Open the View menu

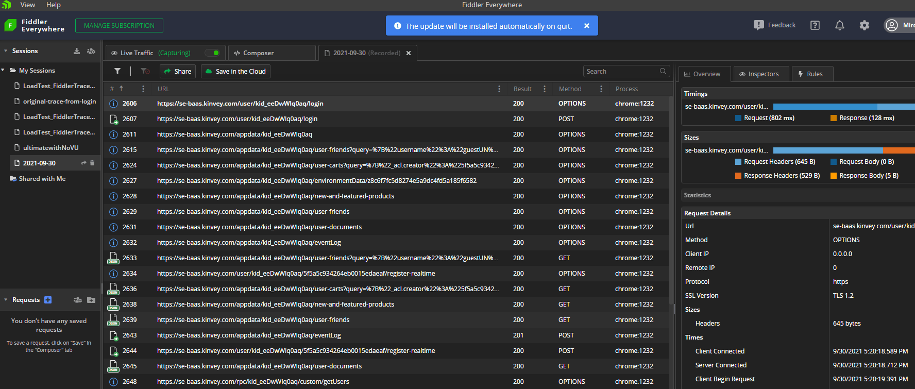28,5
